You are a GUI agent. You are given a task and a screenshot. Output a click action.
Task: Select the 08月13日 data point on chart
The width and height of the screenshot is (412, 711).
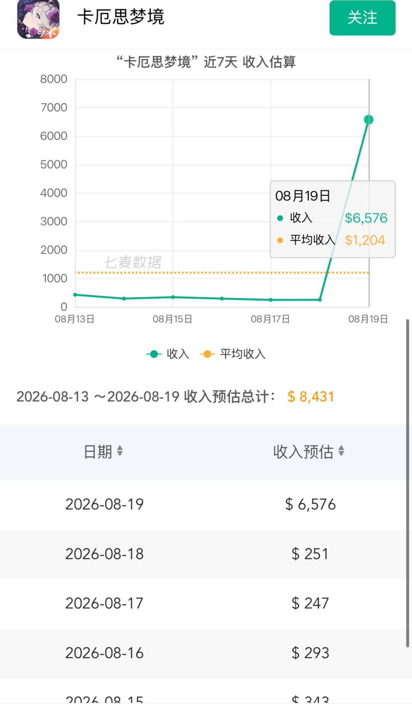(x=75, y=295)
